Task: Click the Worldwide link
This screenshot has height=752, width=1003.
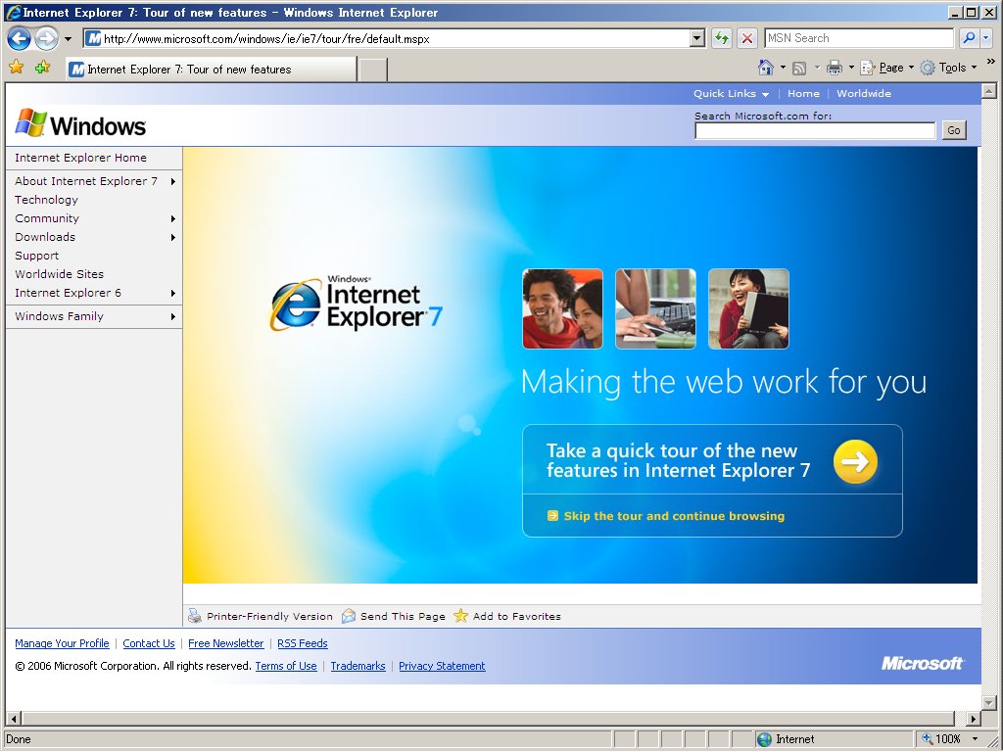Action: click(x=864, y=93)
